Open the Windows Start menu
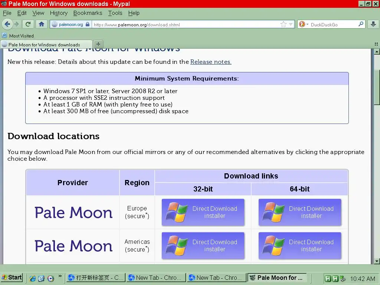Image resolution: width=380 pixels, height=285 pixels. pos(12,278)
